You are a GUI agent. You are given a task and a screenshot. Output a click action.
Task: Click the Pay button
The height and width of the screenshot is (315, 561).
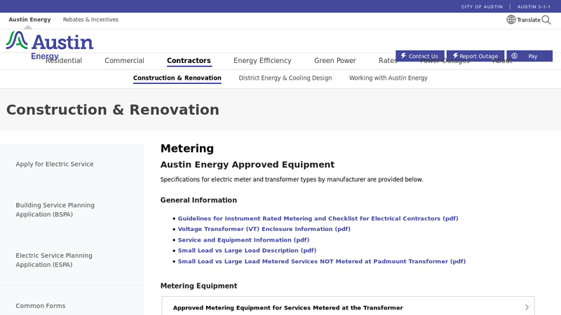(529, 56)
